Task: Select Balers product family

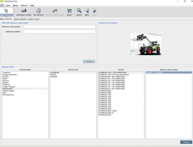Action: pyautogui.click(x=25, y=79)
